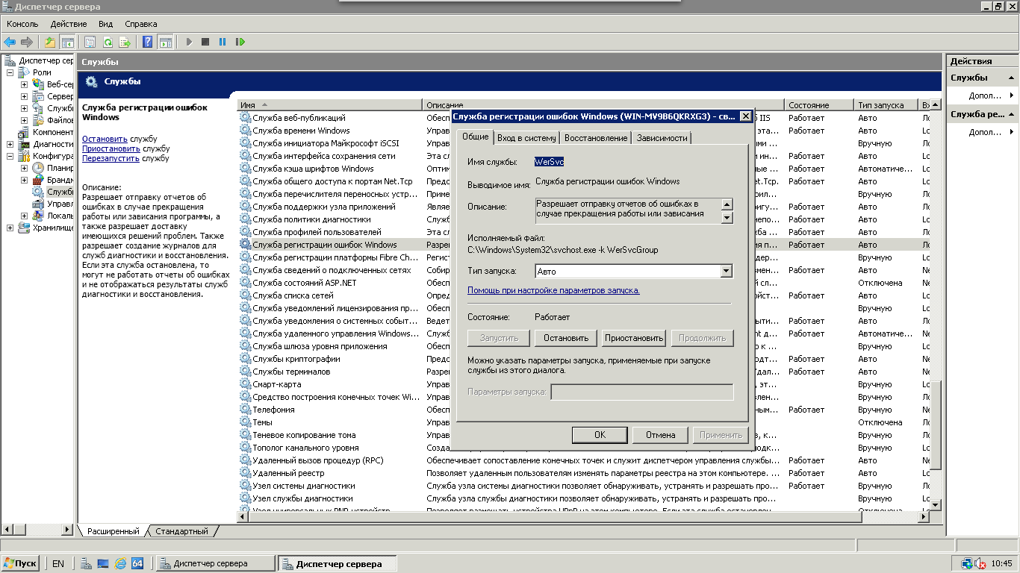Image resolution: width=1020 pixels, height=573 pixels.
Task: Expand the Диагностика tree node
Action: (10, 144)
